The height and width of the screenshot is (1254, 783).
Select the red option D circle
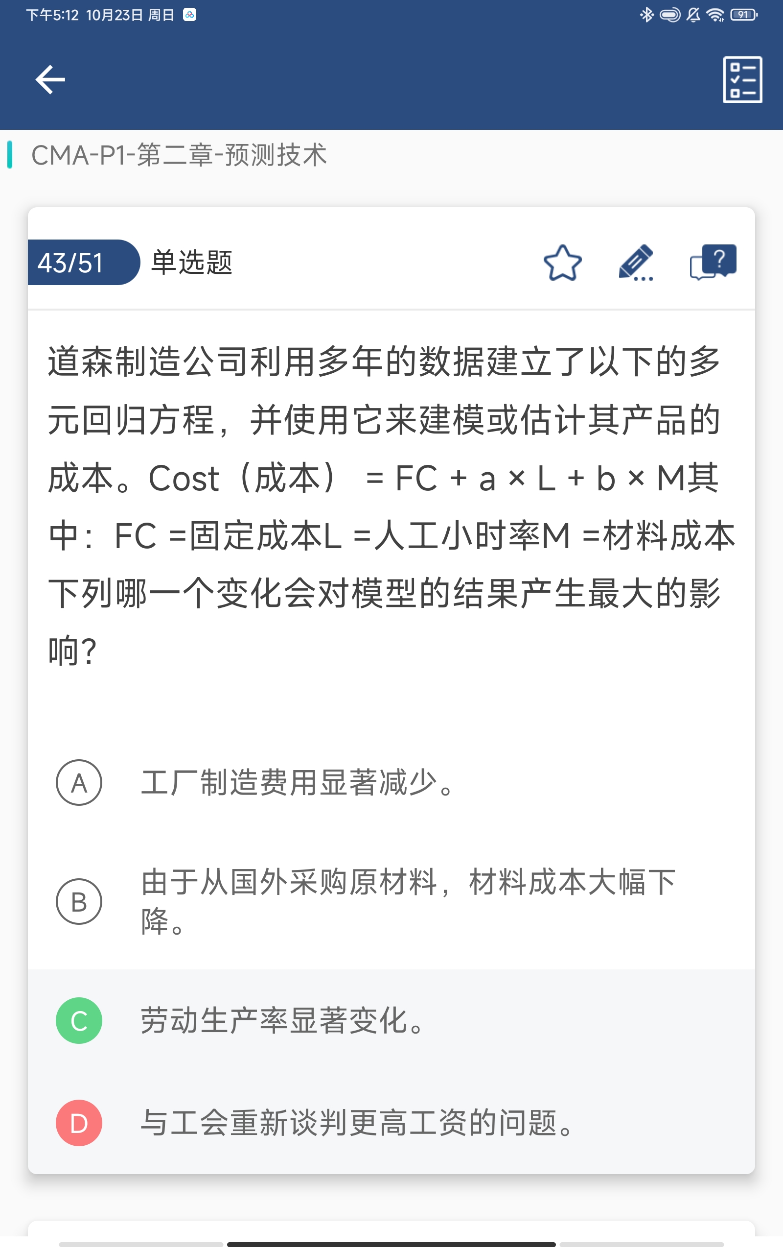[79, 1123]
